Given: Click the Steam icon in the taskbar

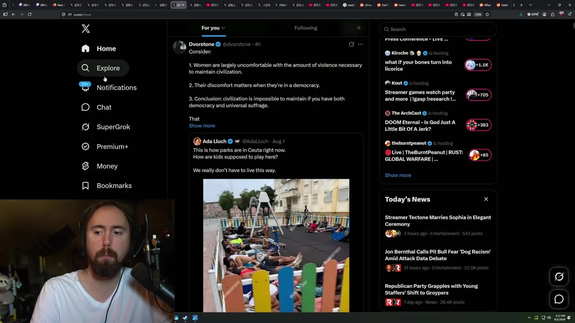Looking at the screenshot, I should 186,318.
